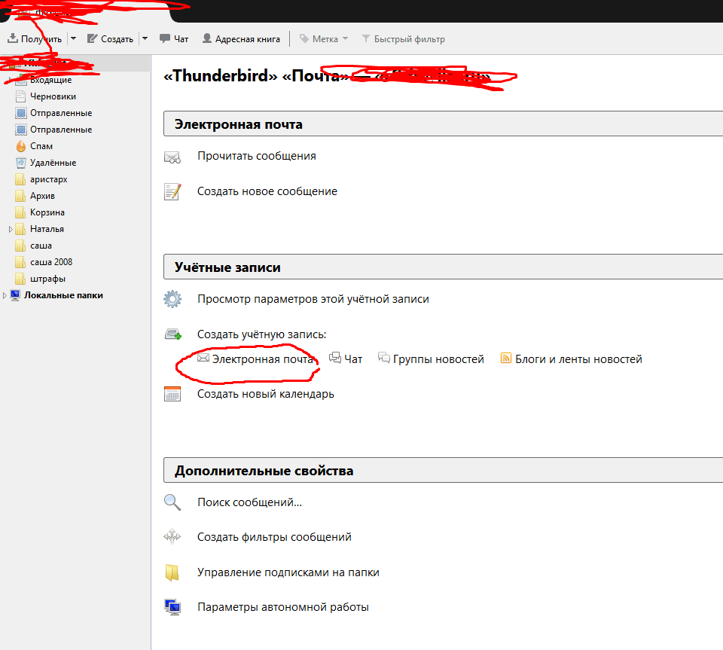Click the chat bubbles icon beside Чат
This screenshot has width=723, height=650.
[x=335, y=358]
